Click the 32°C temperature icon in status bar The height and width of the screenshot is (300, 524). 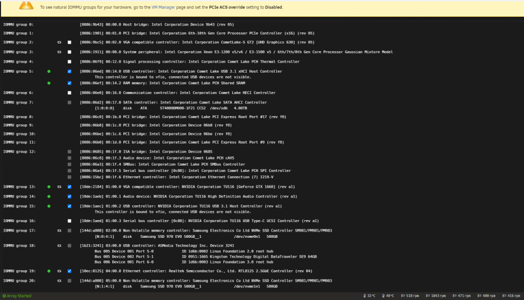pyautogui.click(x=365, y=296)
